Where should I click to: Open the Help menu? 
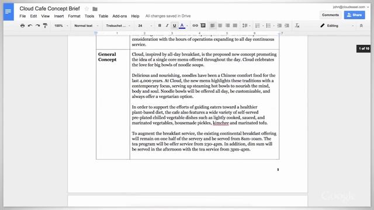point(135,16)
